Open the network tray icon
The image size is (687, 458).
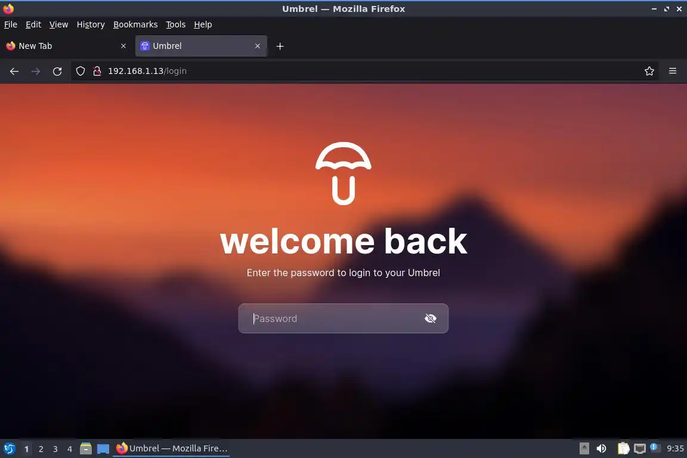[x=640, y=448]
